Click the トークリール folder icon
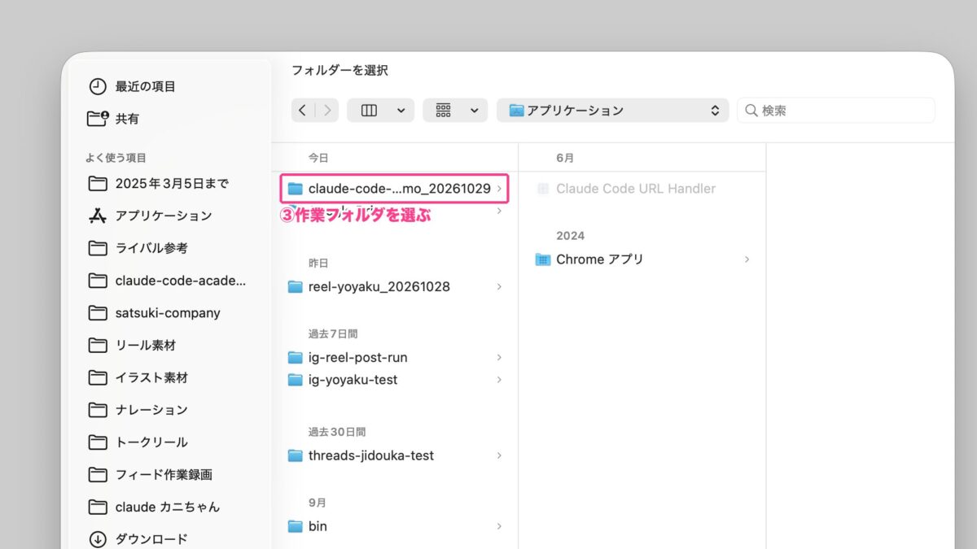The width and height of the screenshot is (977, 549). 98,442
